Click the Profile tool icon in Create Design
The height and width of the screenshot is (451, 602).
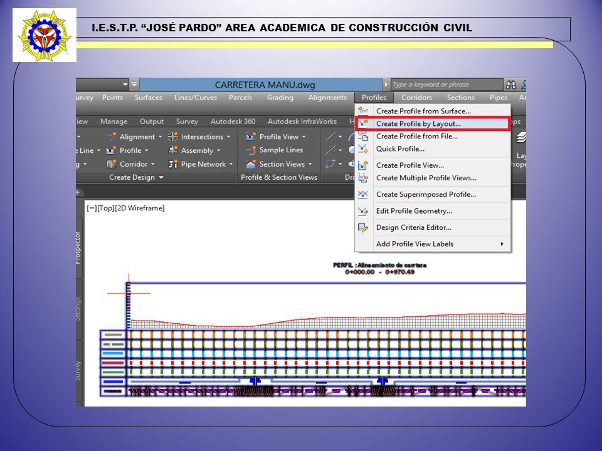pos(112,150)
